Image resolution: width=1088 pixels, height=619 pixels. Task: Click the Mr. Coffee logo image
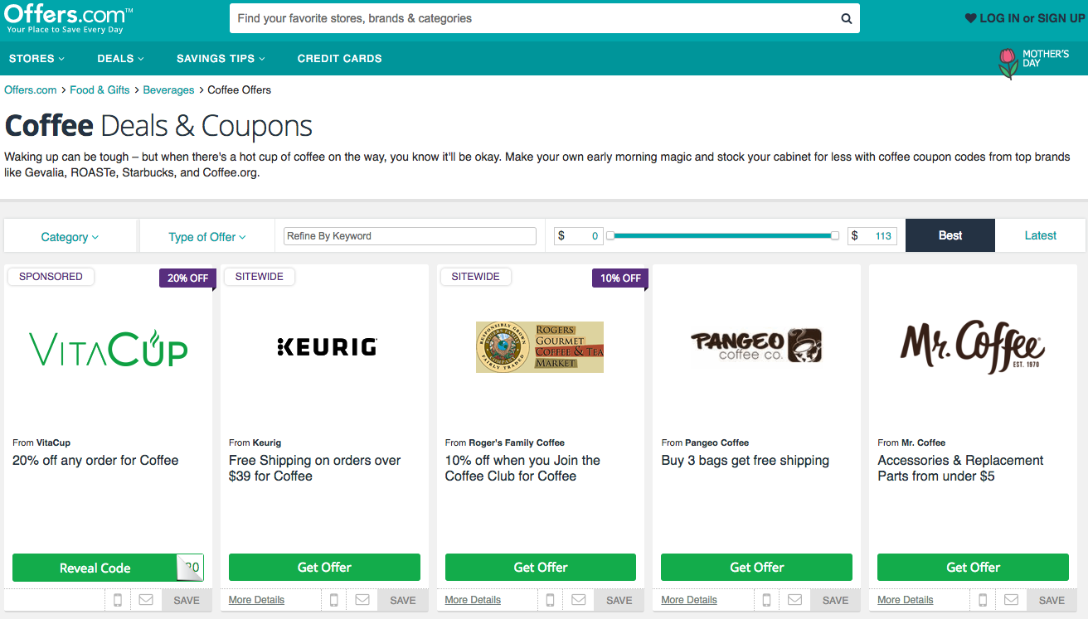click(973, 346)
